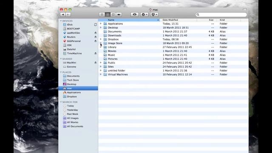Screen dimensions: 272x153
Task: Expand the Desktop folder row
Action: 101,28
